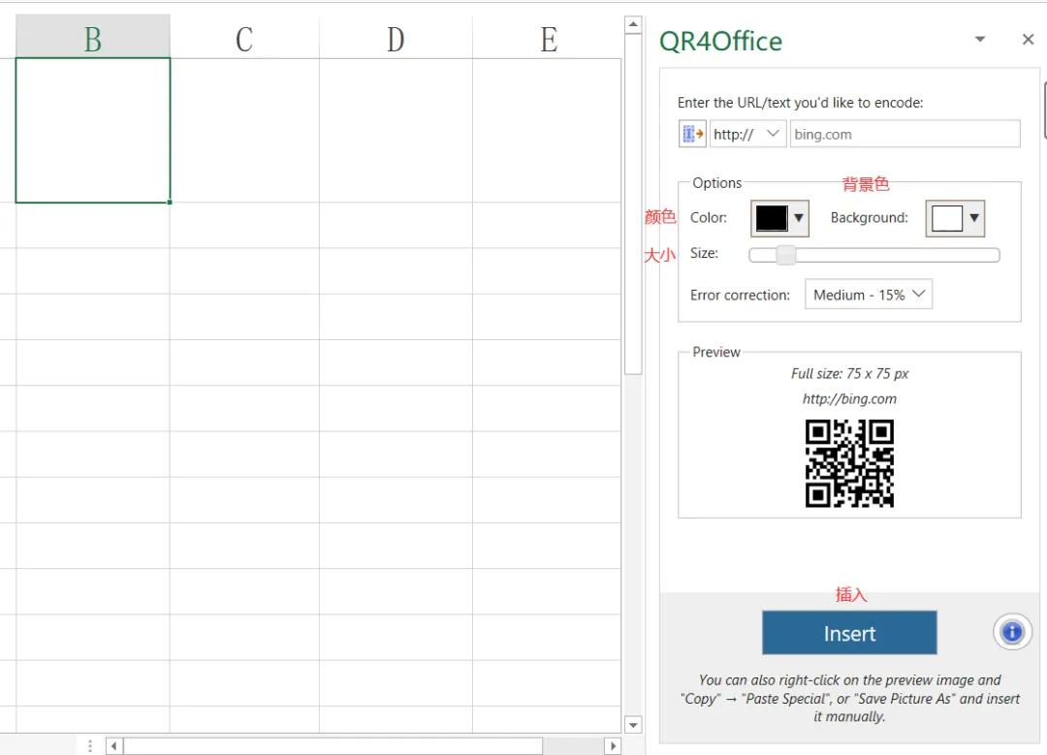This screenshot has height=755, width=1047.
Task: Click the white Background swatch
Action: pyautogui.click(x=946, y=218)
